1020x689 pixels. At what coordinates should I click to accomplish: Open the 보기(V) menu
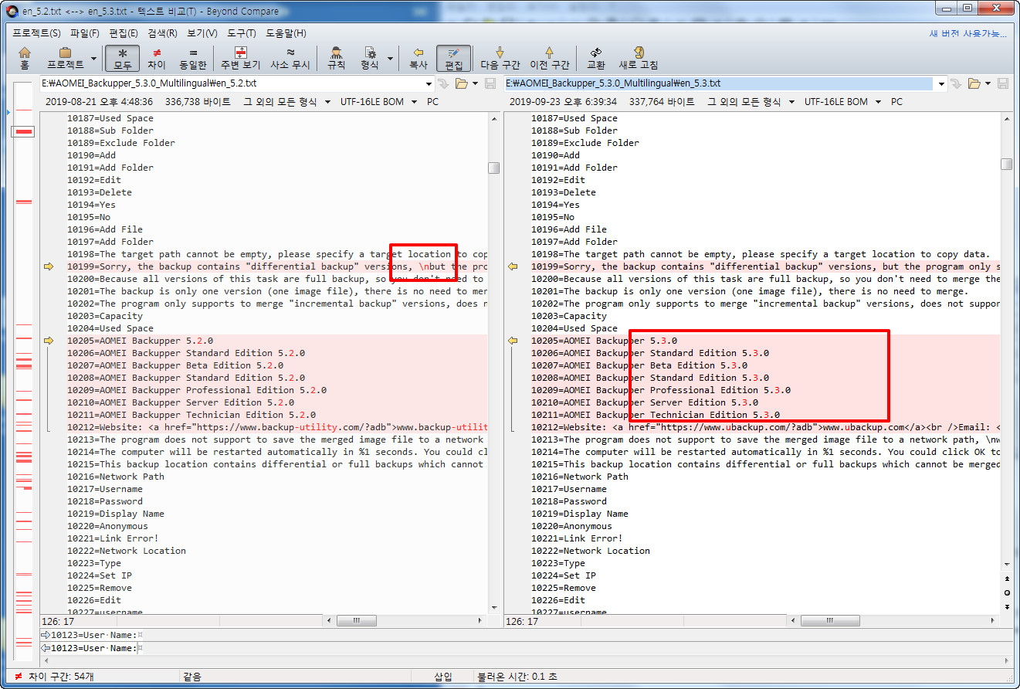coord(202,33)
